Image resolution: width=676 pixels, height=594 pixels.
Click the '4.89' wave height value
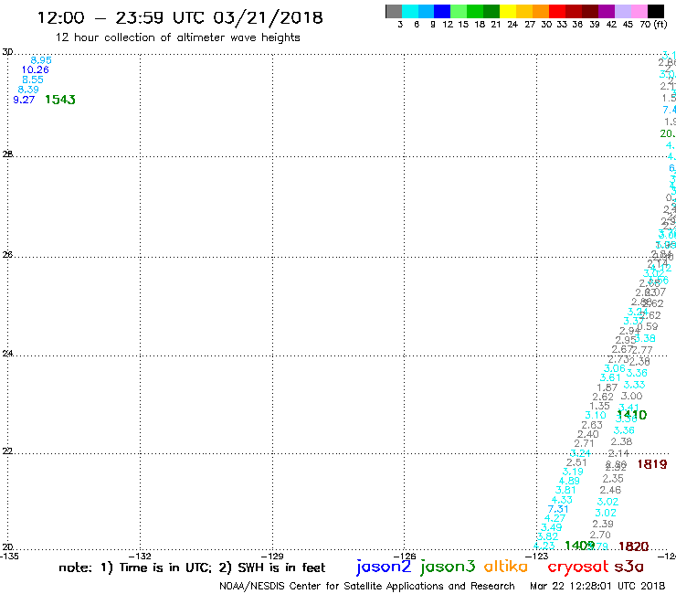pos(569,481)
